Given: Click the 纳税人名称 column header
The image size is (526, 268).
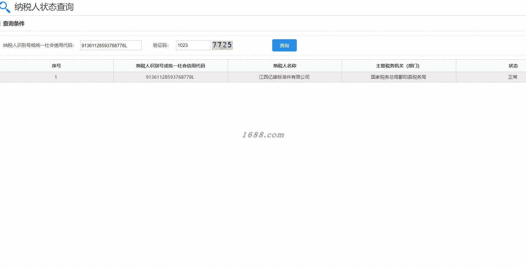Looking at the screenshot, I should coord(285,66).
